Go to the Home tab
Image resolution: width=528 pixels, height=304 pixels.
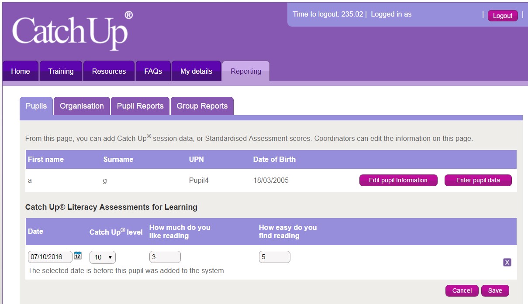(21, 71)
